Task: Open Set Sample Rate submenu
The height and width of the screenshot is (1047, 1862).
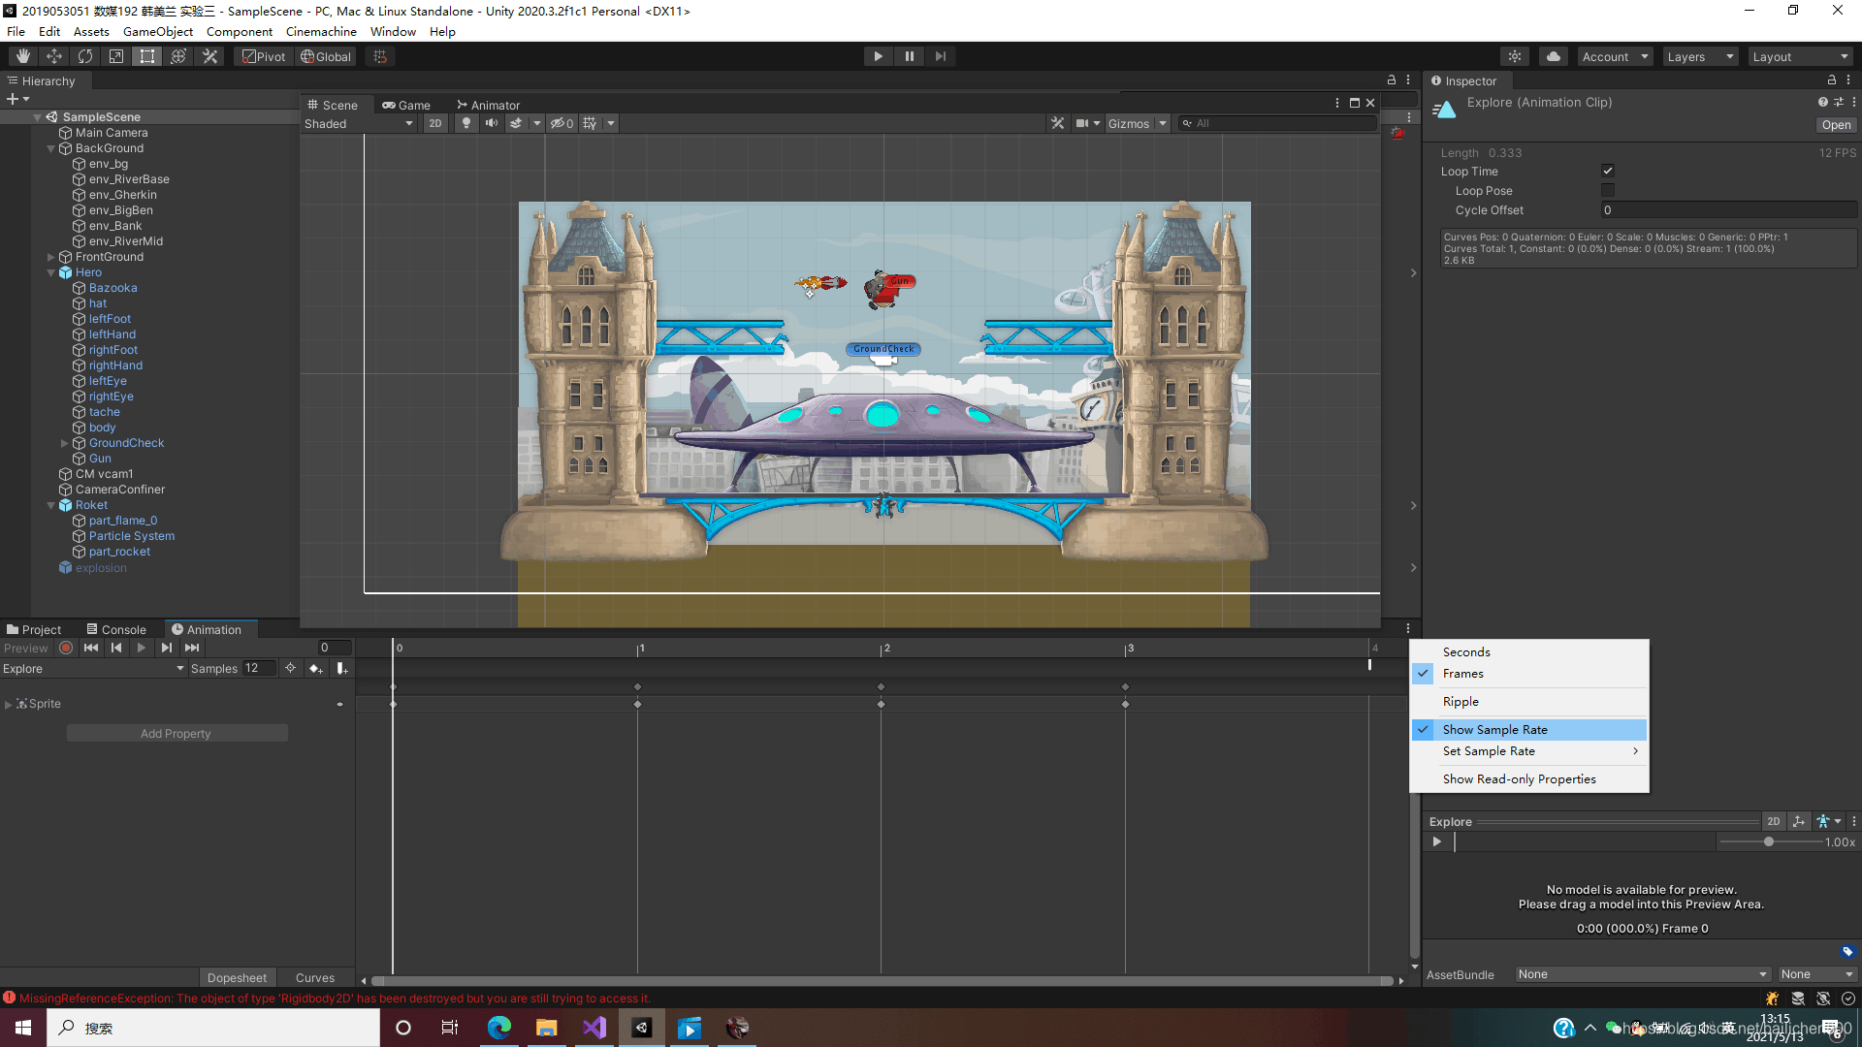Action: pyautogui.click(x=1529, y=751)
